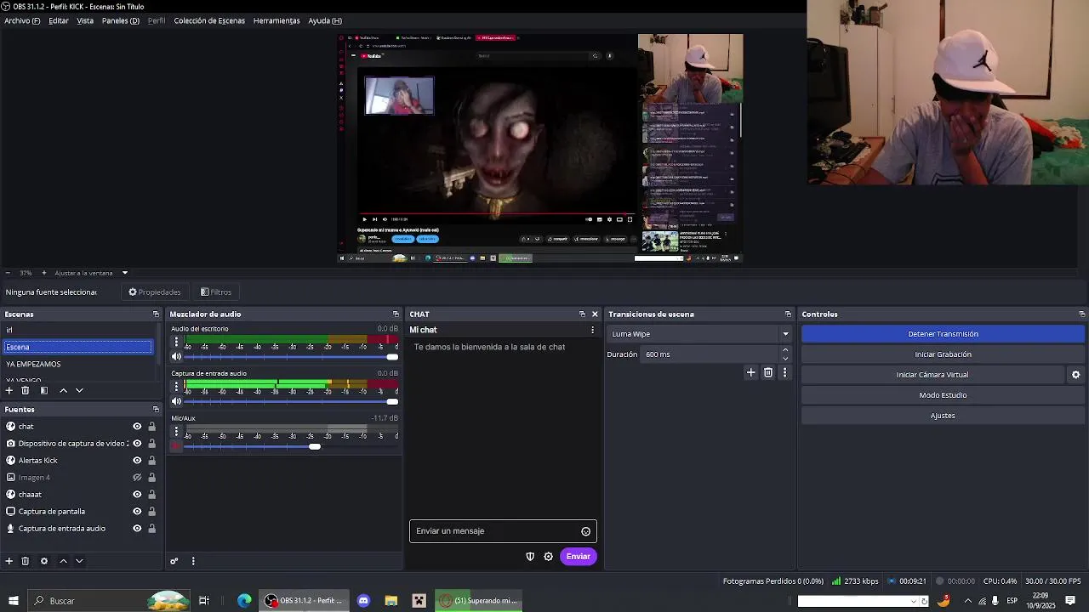Send chat message with Enviar button
Screen dimensions: 1089x612
click(579, 557)
